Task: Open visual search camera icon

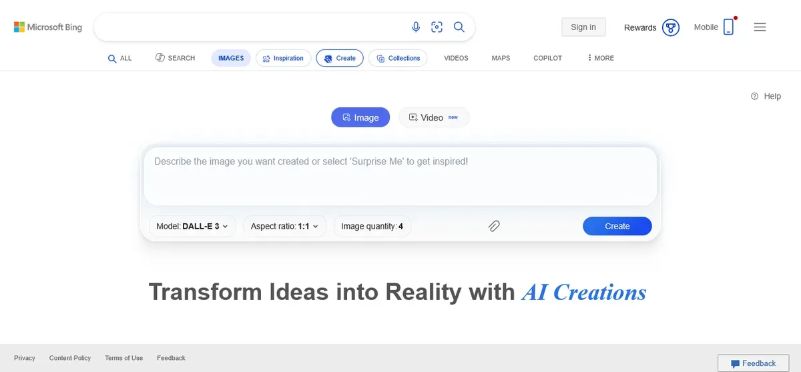Action: (437, 27)
